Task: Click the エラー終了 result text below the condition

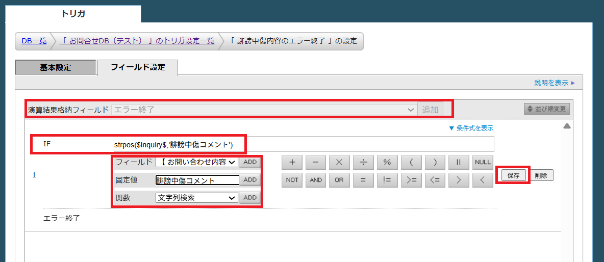Action: tap(62, 219)
